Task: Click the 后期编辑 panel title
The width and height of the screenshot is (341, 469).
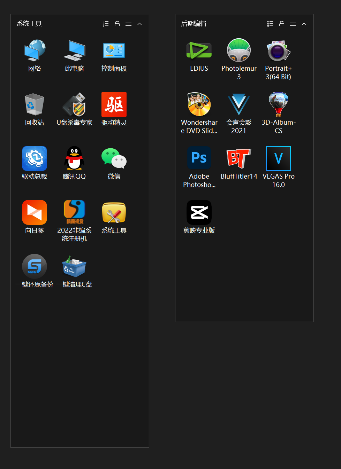Action: pos(194,24)
